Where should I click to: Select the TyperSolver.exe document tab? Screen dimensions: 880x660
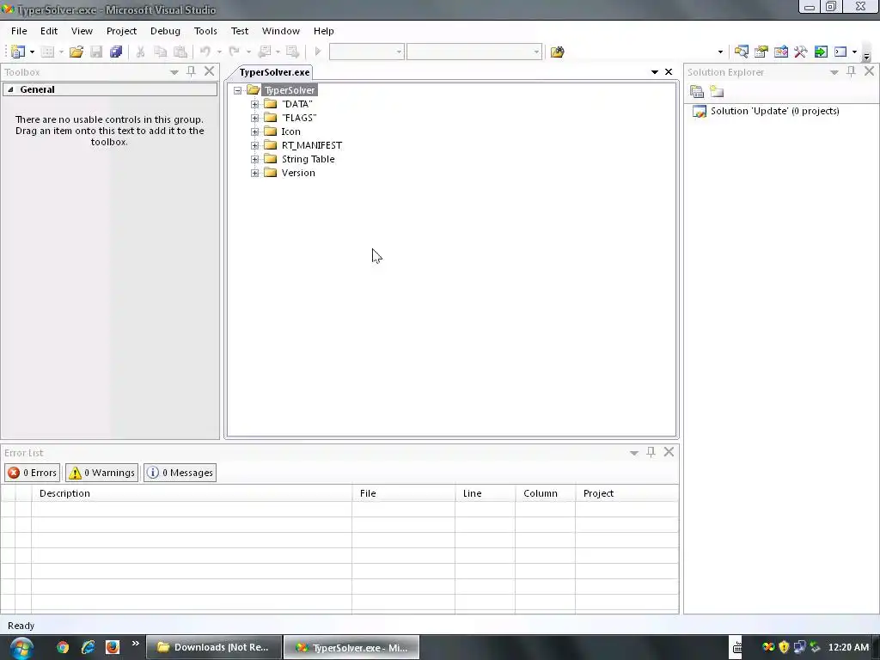click(274, 72)
